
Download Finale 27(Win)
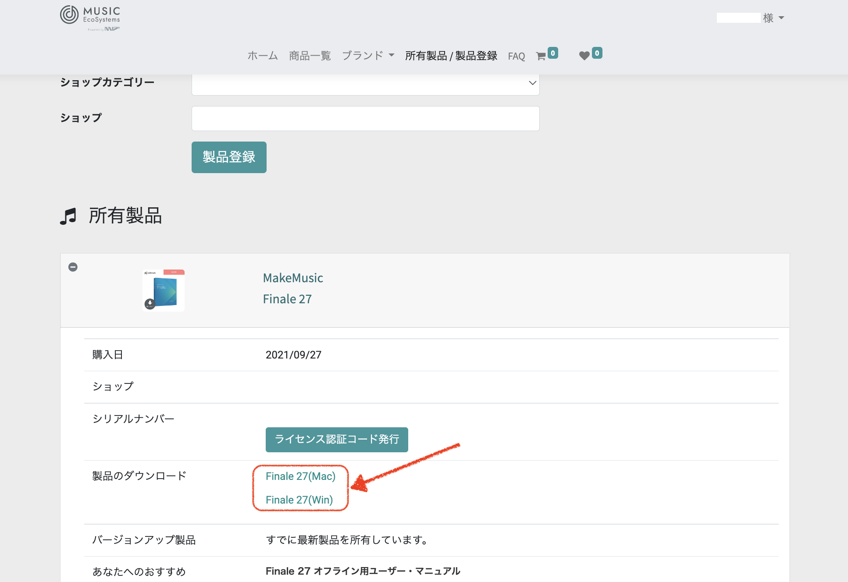coord(299,500)
